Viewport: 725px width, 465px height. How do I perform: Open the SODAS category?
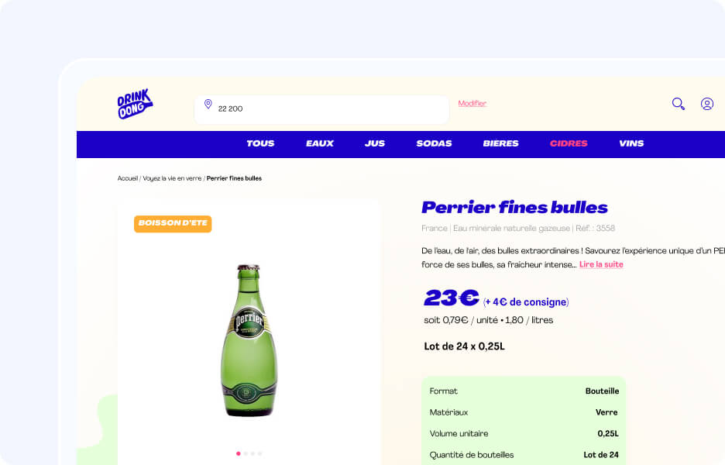point(434,143)
